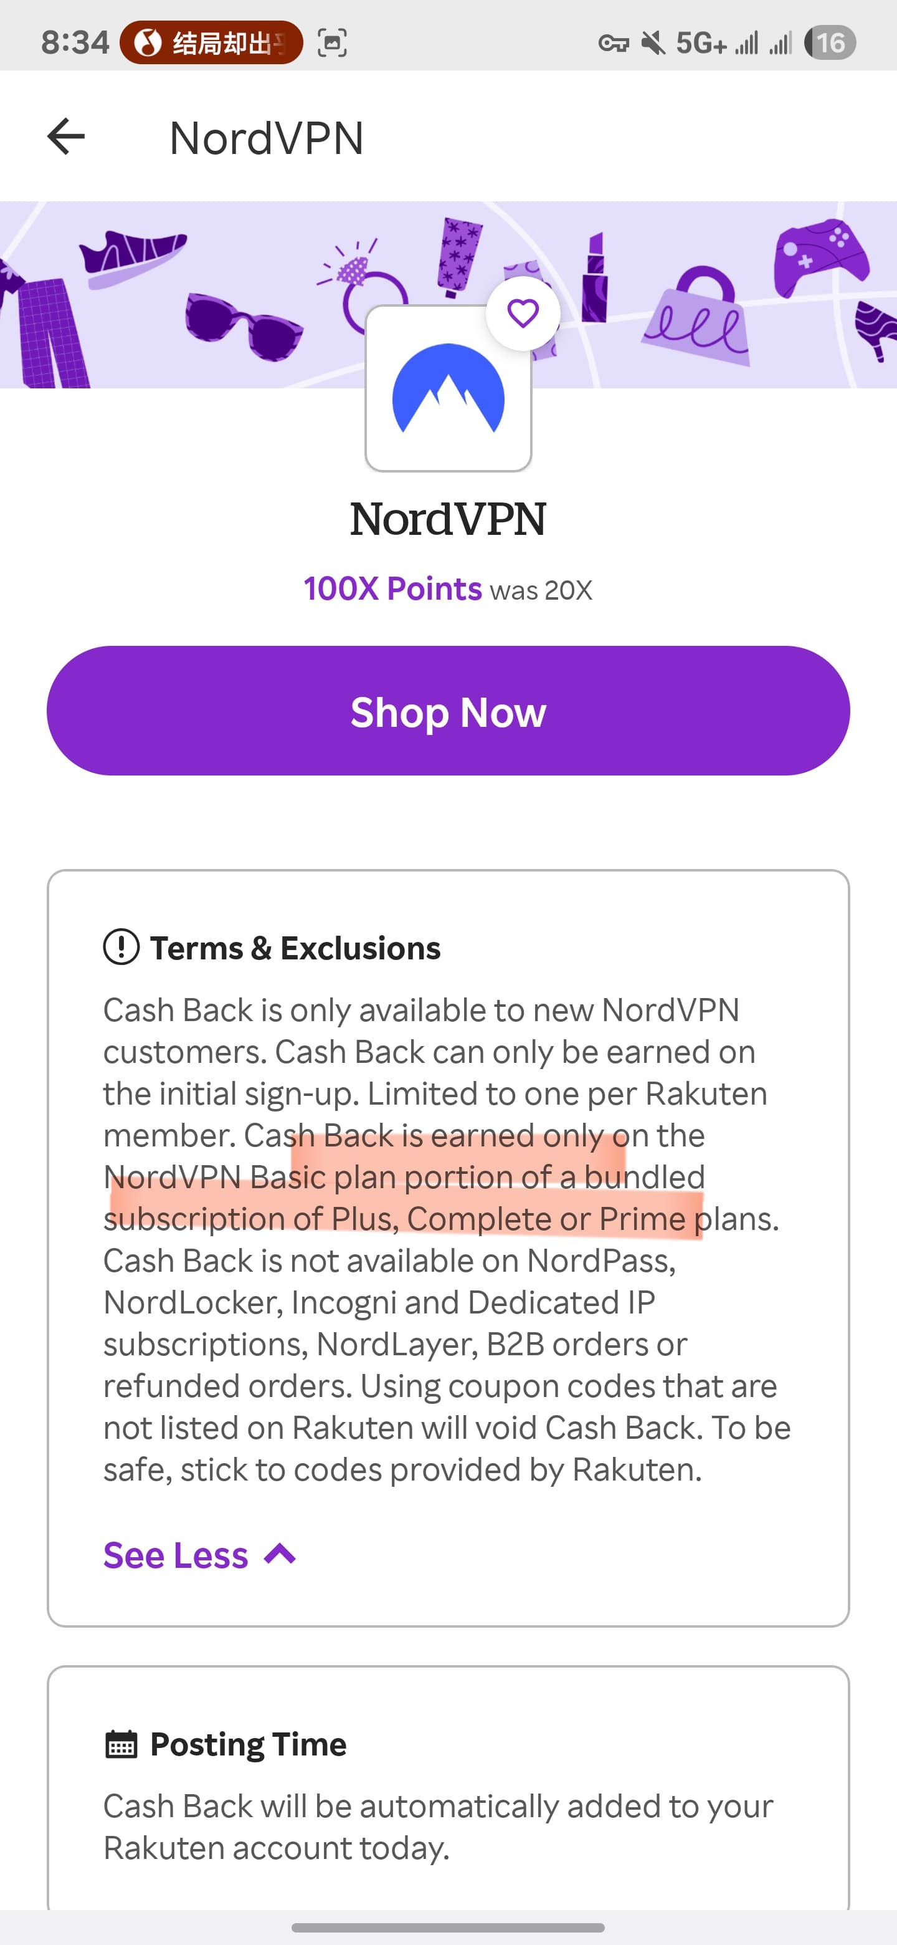The height and width of the screenshot is (1945, 897).
Task: Tap the back arrow in the header
Action: point(67,137)
